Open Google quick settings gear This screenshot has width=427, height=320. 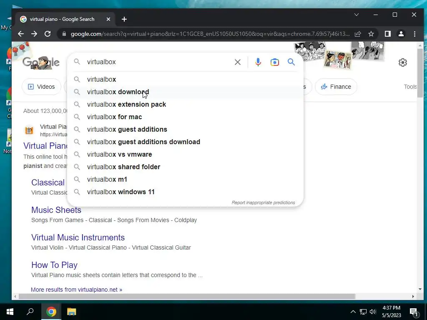pyautogui.click(x=402, y=62)
